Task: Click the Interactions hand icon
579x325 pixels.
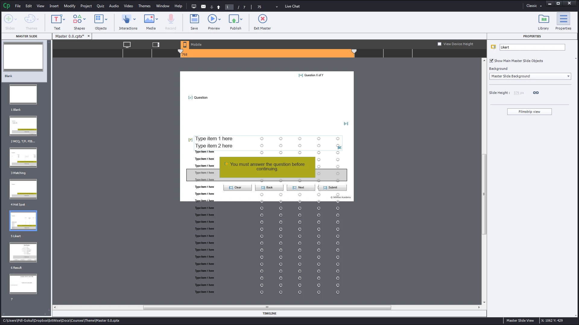Action: pyautogui.click(x=126, y=19)
